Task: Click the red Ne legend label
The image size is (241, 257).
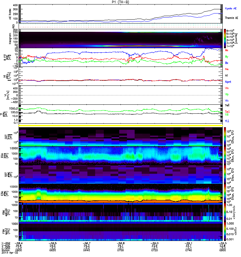Action: (x=227, y=69)
